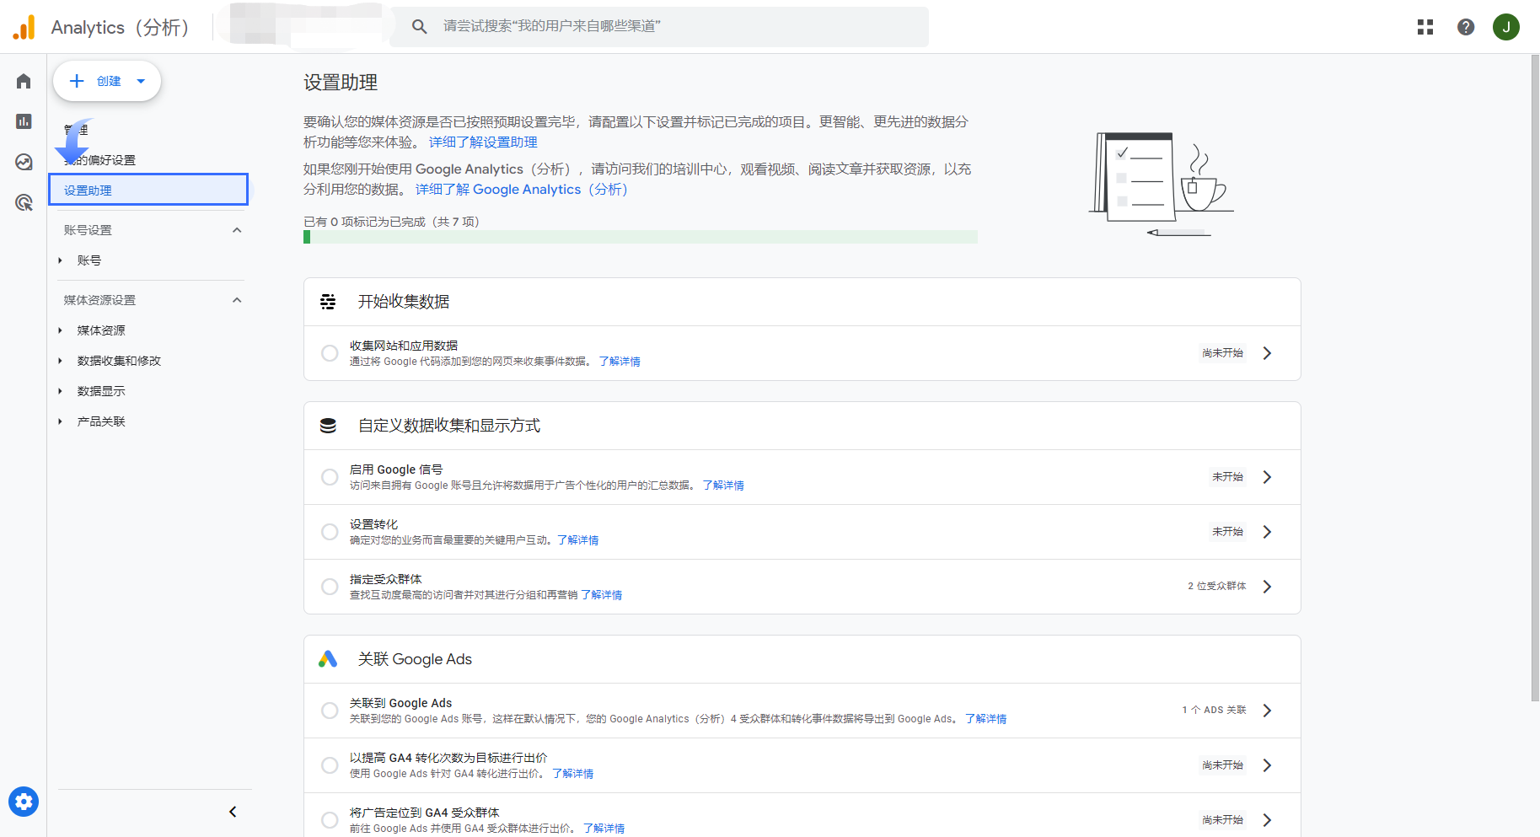Select 设置助理 in sidebar menu
Screen dimensions: 1540x837
[148, 190]
